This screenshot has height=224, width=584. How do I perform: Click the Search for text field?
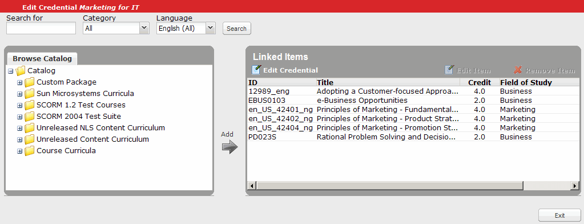(x=41, y=28)
